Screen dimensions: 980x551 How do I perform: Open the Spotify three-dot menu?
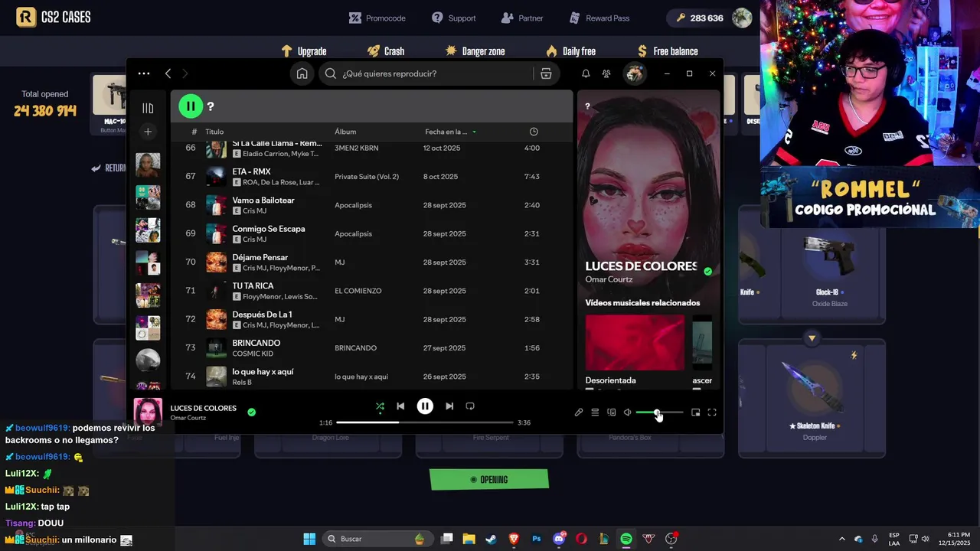click(143, 73)
